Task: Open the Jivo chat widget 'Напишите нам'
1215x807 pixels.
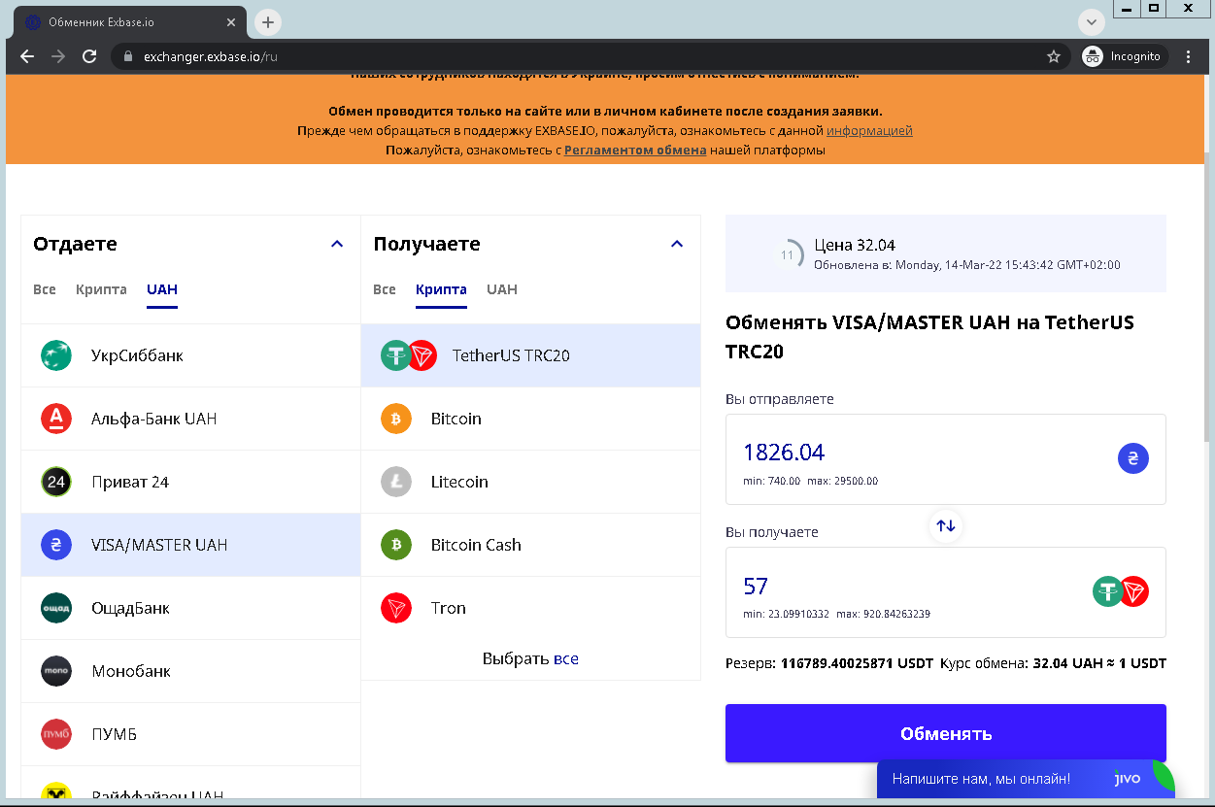Action: [1025, 779]
